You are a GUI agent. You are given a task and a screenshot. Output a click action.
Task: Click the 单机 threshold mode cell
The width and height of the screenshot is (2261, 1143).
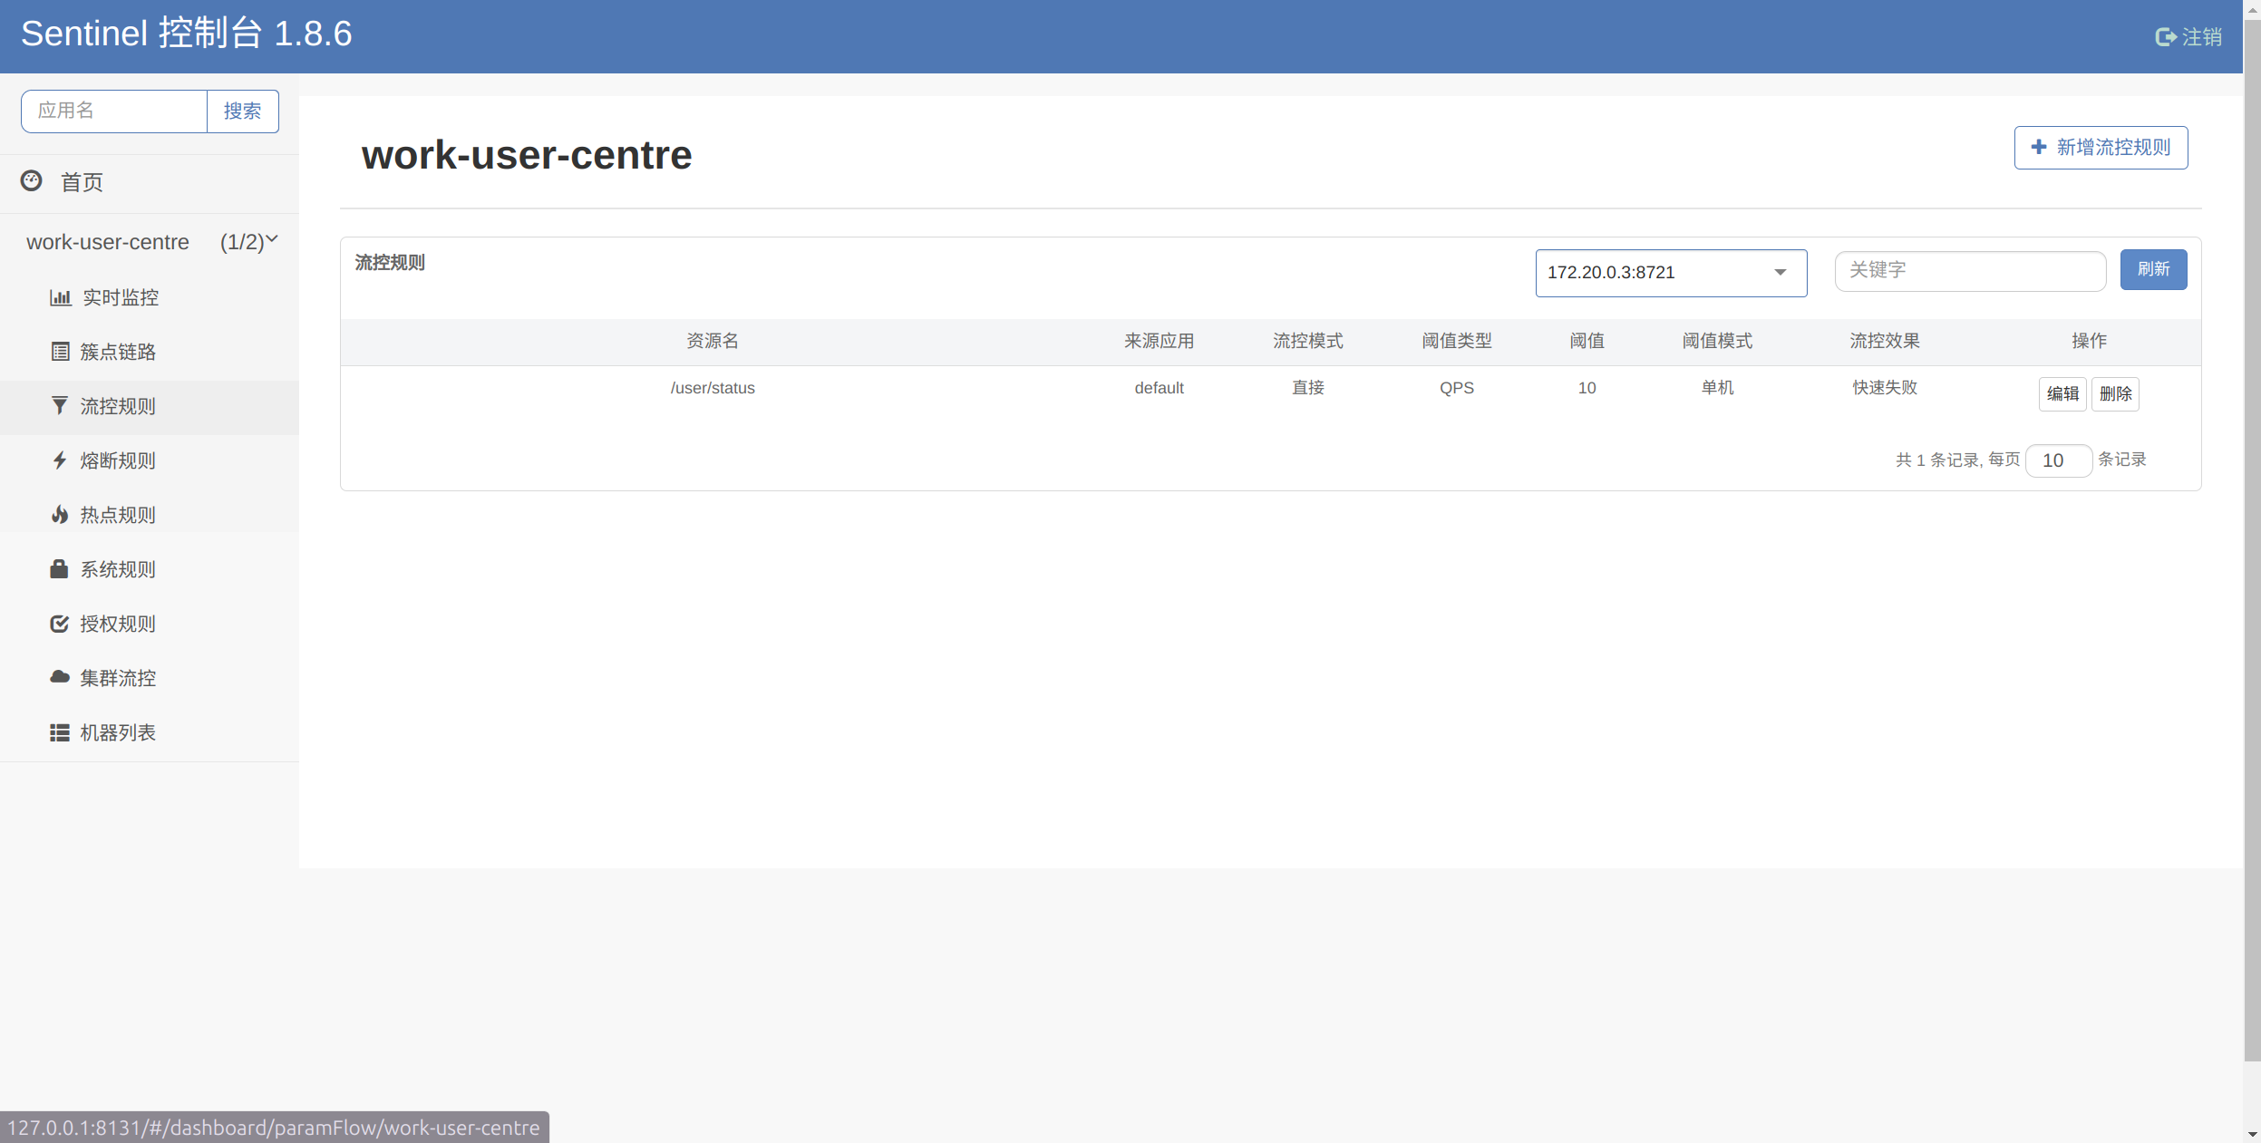1717,388
